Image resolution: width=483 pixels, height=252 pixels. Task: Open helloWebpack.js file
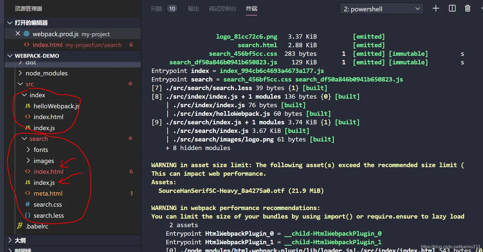tap(57, 106)
